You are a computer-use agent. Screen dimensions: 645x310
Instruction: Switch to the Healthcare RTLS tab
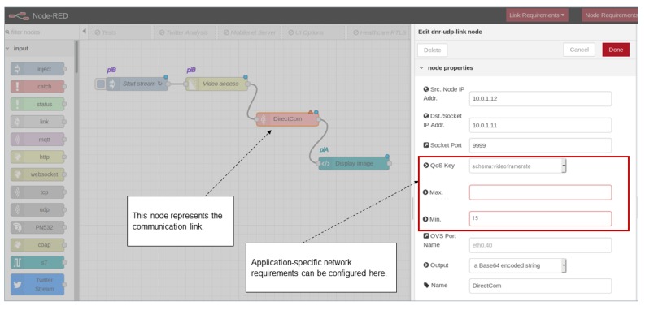(x=379, y=32)
